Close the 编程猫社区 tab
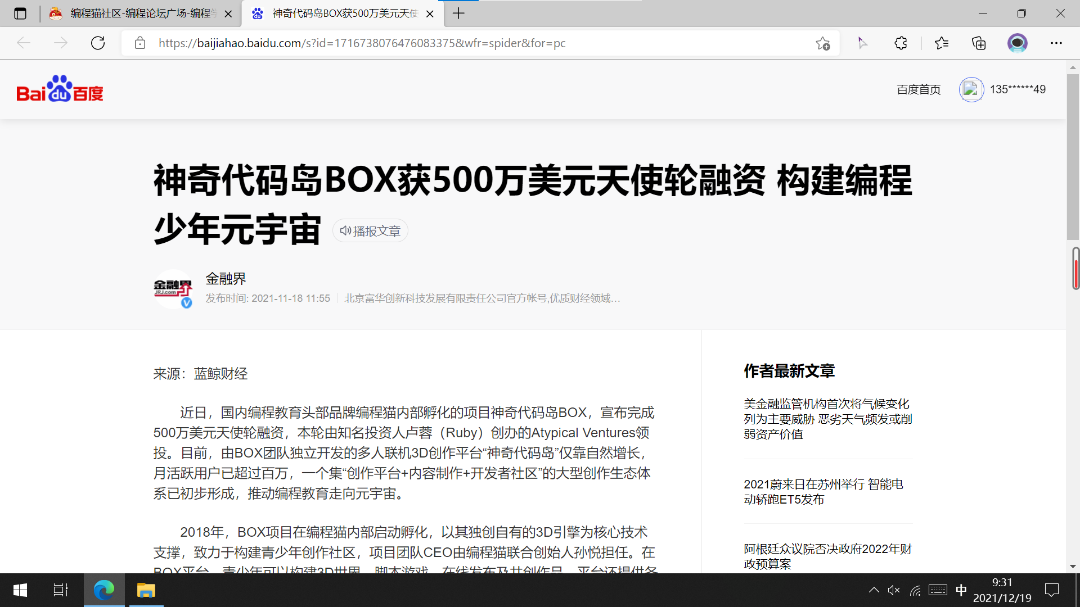 click(228, 14)
